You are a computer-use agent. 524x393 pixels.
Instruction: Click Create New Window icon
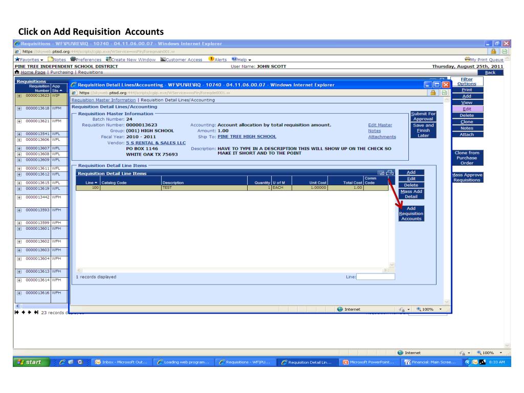[x=108, y=59]
